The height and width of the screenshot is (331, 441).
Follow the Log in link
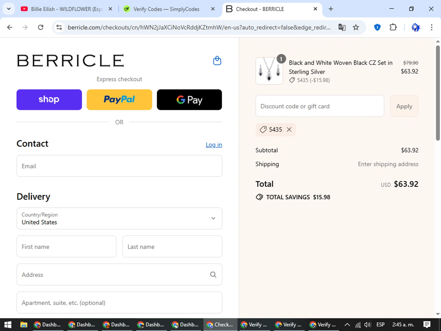pyautogui.click(x=214, y=144)
